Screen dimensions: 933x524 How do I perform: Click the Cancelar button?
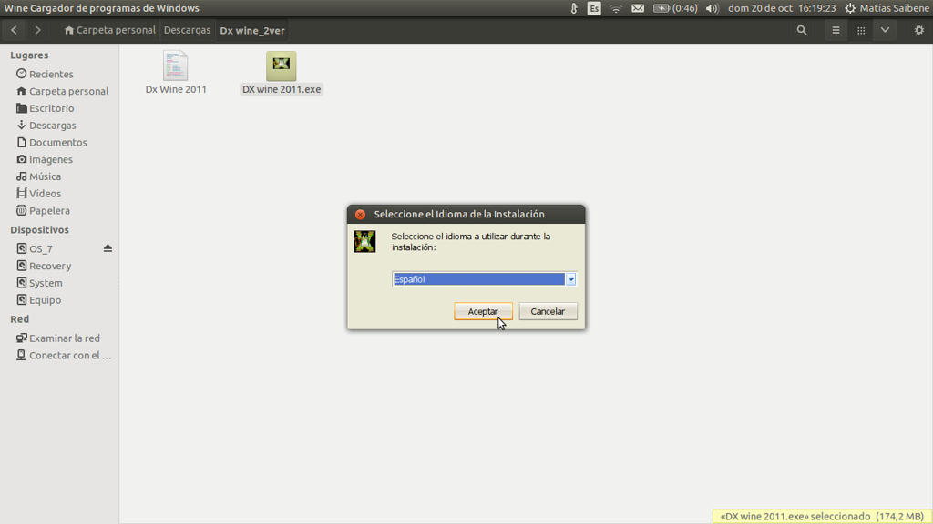pyautogui.click(x=548, y=311)
